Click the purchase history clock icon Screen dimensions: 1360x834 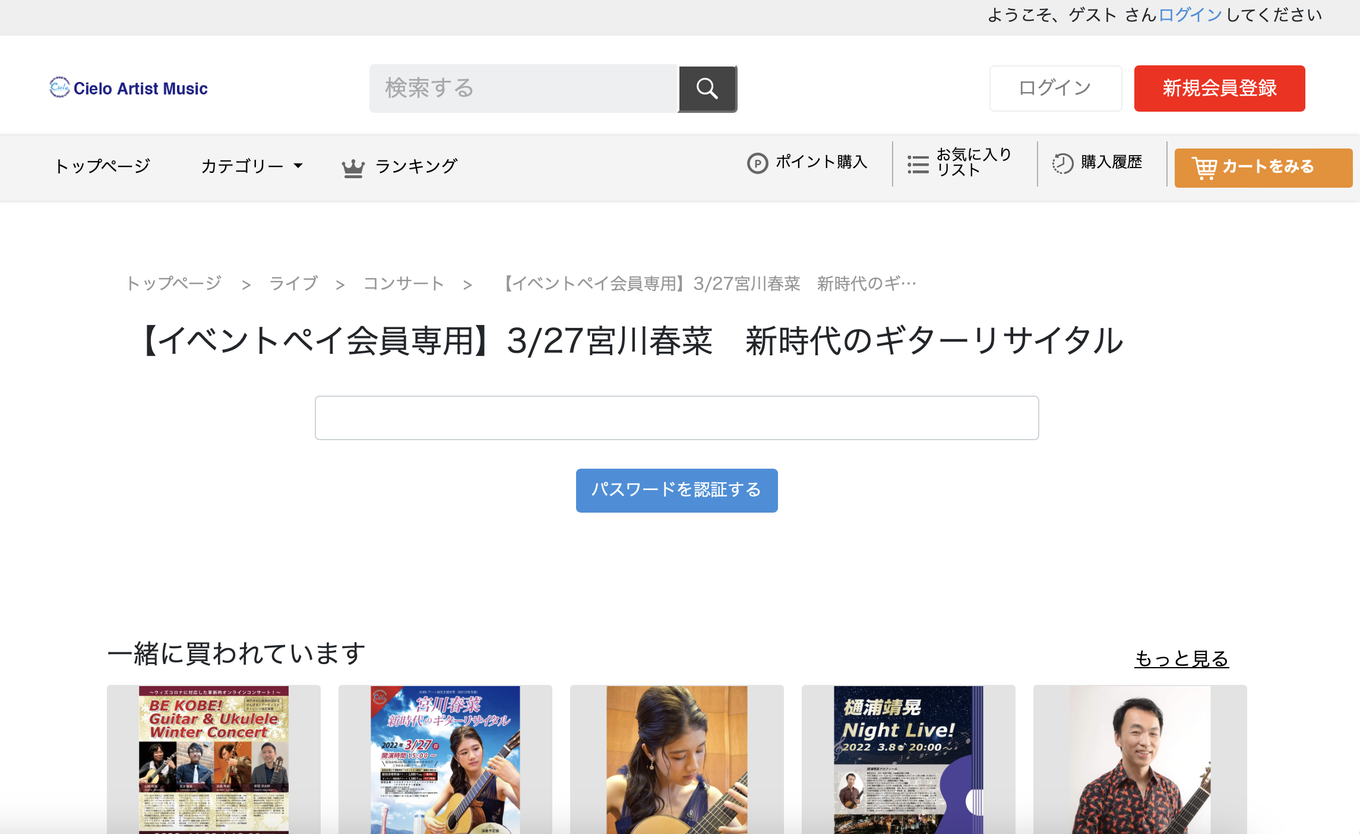coord(1062,163)
